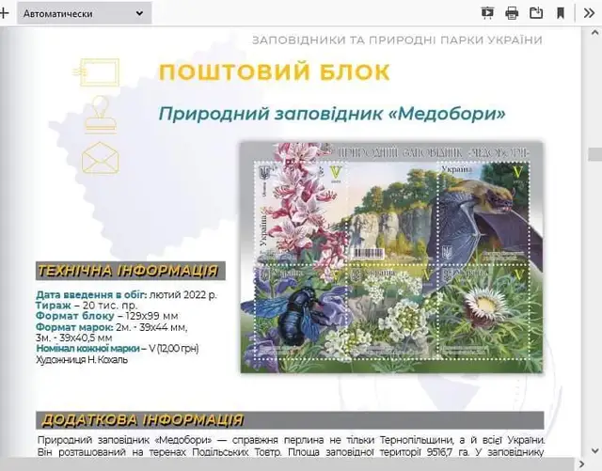Screen dimensions: 602x471
Task: Click the Номінал кожної марки line
Action: pos(117,349)
